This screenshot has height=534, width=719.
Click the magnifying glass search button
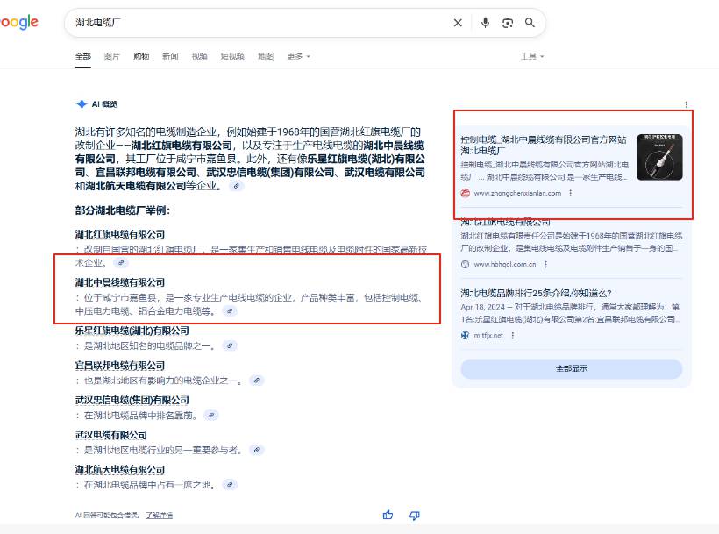coord(530,23)
